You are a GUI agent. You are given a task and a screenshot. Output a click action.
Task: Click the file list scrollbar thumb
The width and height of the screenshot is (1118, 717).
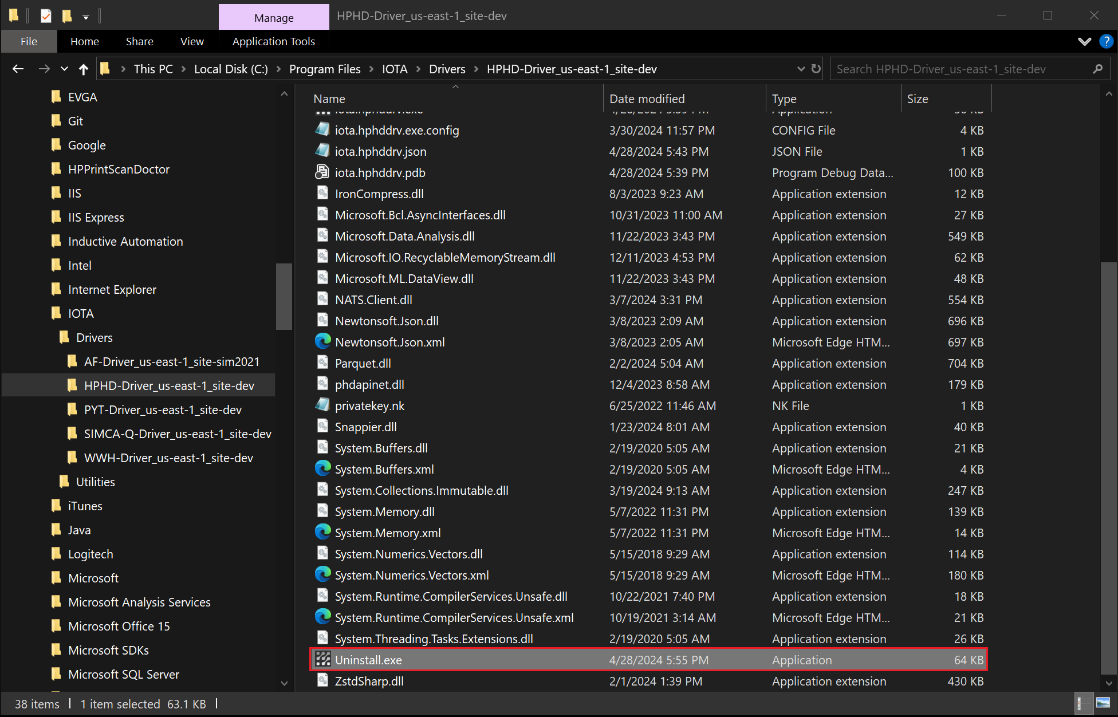(x=1108, y=468)
